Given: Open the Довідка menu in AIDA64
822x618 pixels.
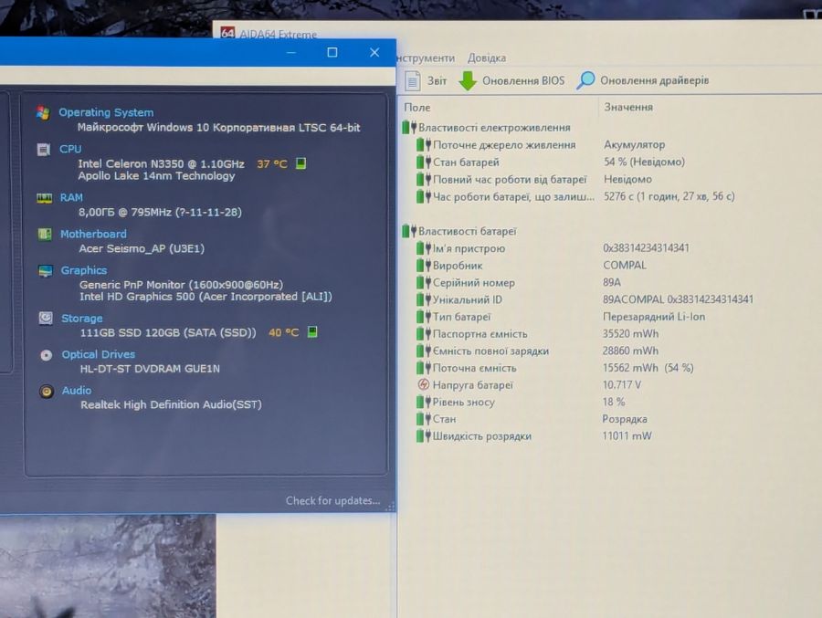Looking at the screenshot, I should (487, 58).
